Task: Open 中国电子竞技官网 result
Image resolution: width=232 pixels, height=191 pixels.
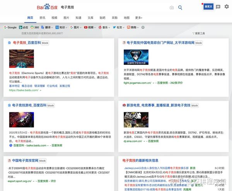Action: [x=25, y=161]
